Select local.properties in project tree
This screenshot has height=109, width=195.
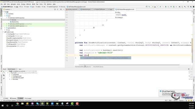pyautogui.click(x=16, y=46)
